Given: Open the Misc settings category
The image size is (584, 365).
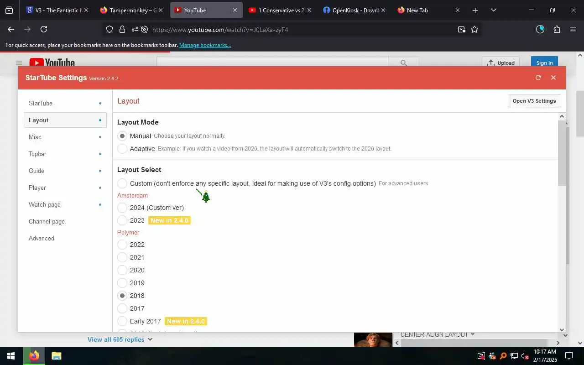Looking at the screenshot, I should [65, 137].
